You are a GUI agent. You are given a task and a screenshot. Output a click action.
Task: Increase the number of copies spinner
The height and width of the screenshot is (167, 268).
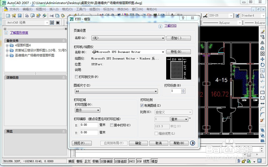(183, 90)
